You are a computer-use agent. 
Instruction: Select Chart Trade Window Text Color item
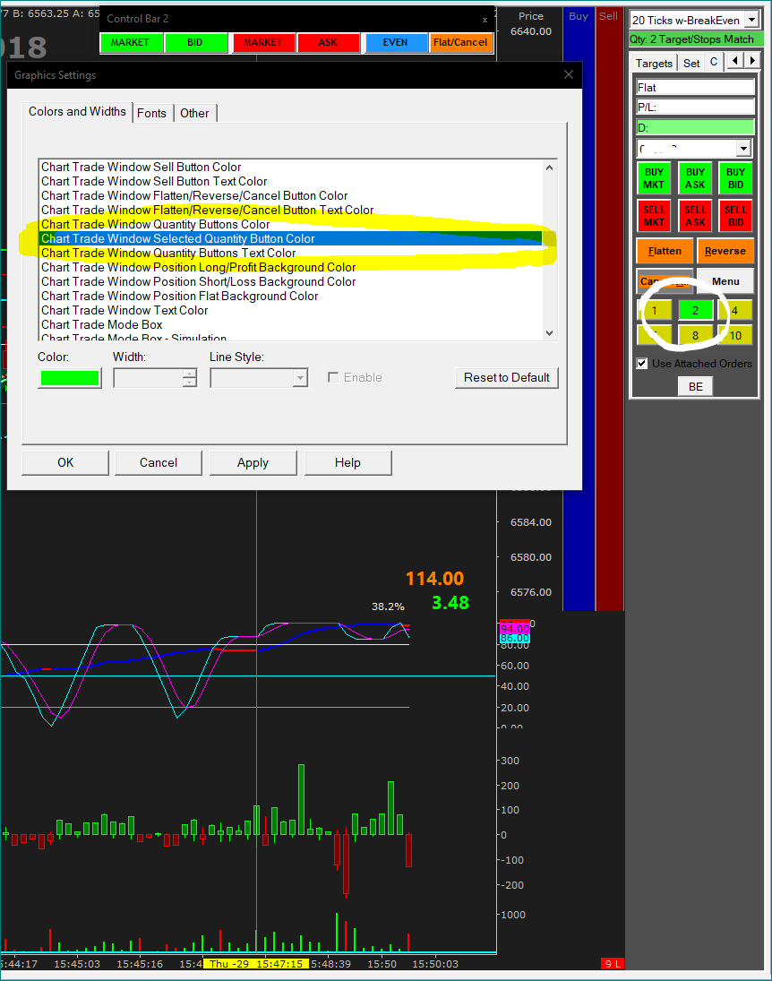[x=124, y=310]
